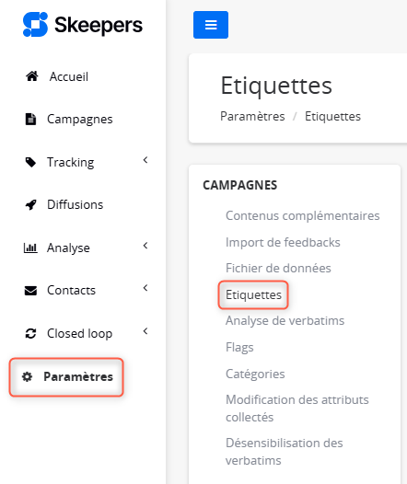Expand the Contacts submenu chevron

coord(145,288)
